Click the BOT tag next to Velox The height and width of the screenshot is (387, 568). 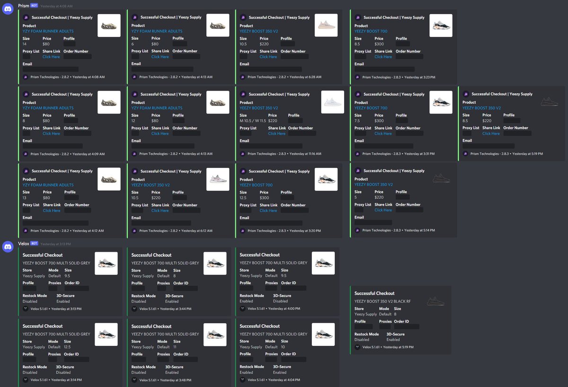35,243
